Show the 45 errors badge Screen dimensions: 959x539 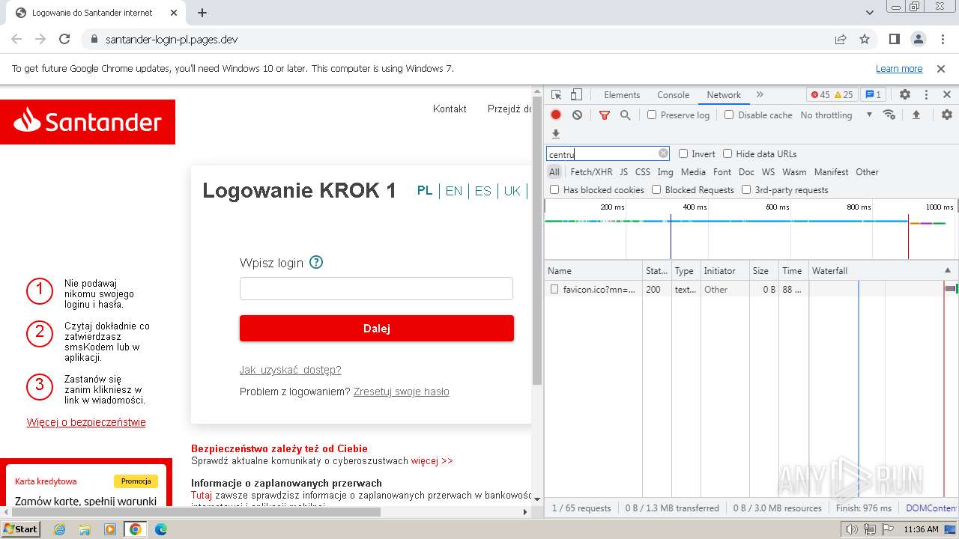[820, 95]
